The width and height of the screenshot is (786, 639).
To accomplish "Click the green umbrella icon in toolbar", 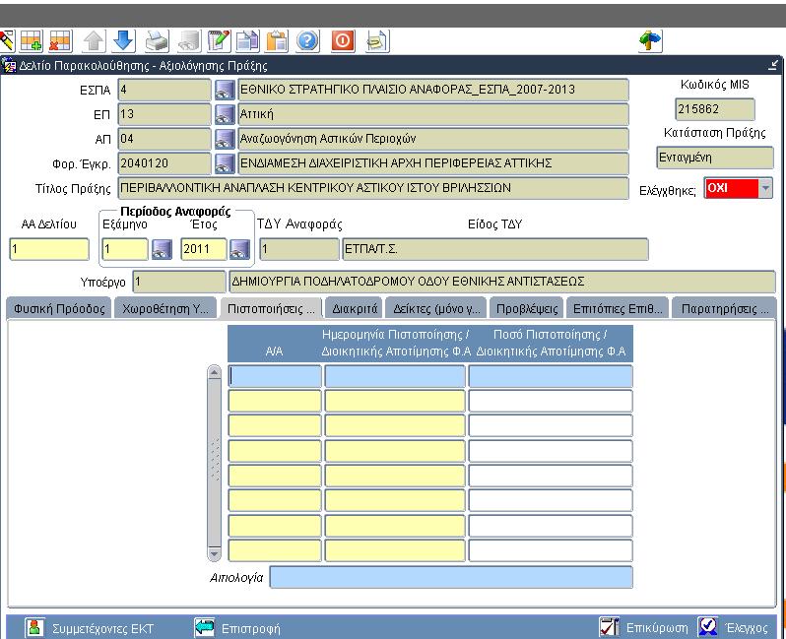I will (650, 40).
